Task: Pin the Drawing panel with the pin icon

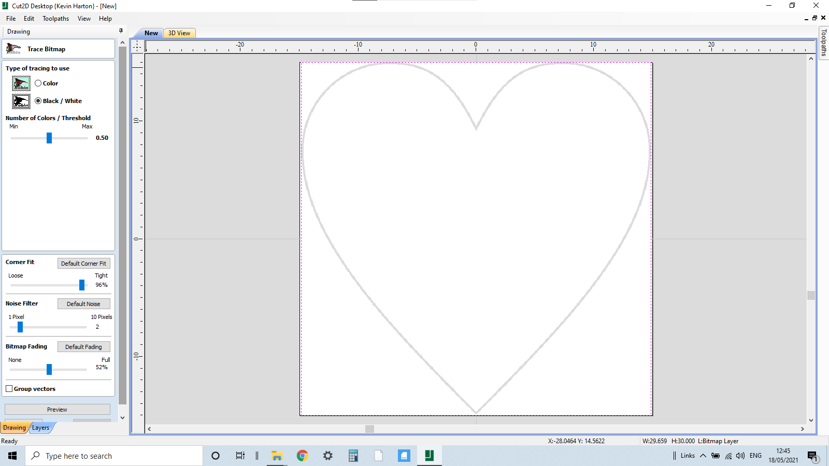Action: point(121,31)
